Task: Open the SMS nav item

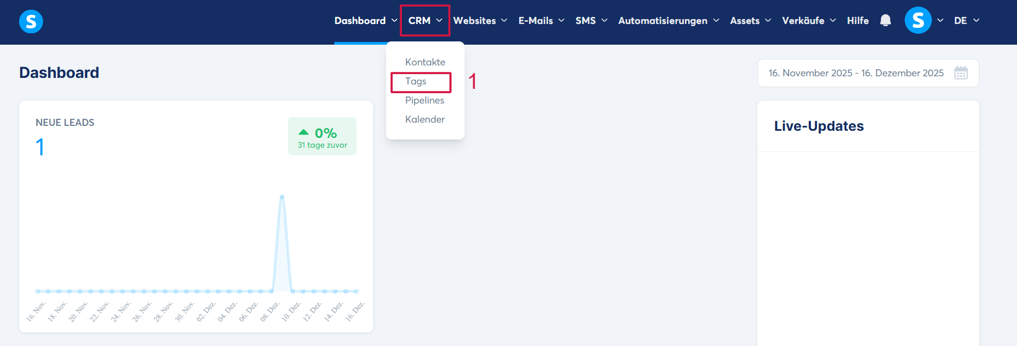Action: pyautogui.click(x=586, y=21)
